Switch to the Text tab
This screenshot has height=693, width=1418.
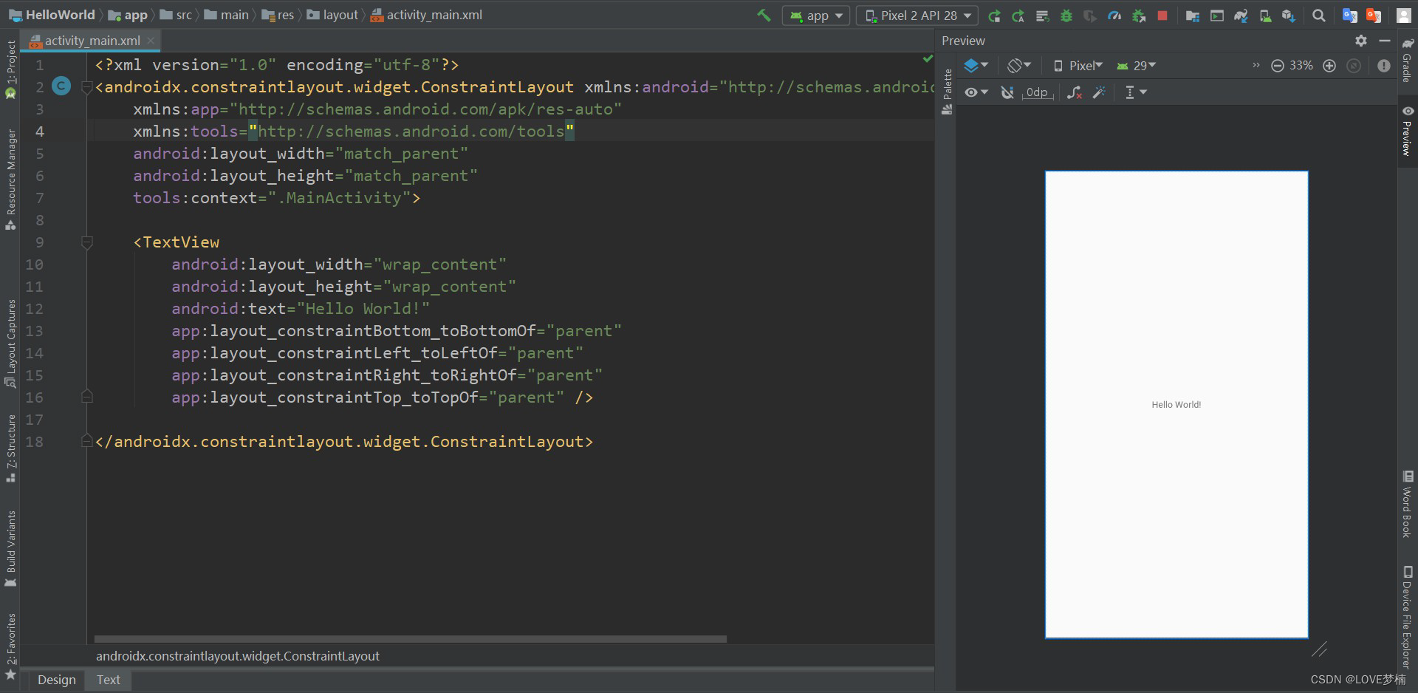[108, 680]
